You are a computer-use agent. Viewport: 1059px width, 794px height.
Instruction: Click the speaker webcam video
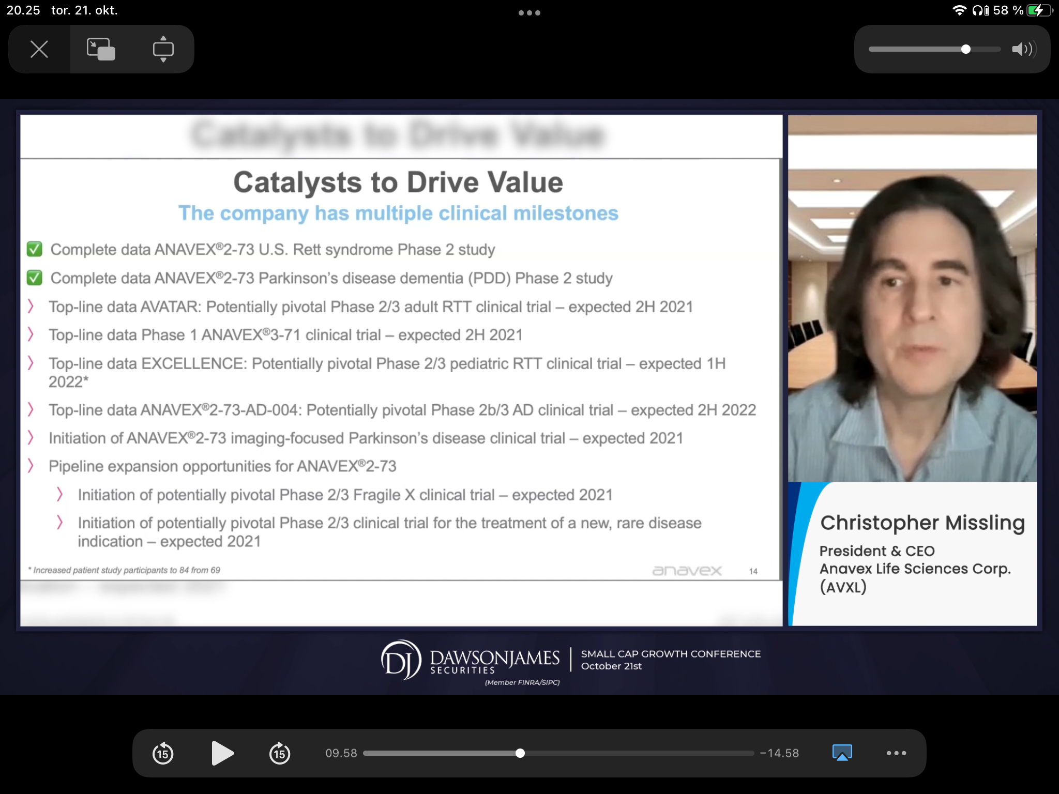tap(912, 298)
